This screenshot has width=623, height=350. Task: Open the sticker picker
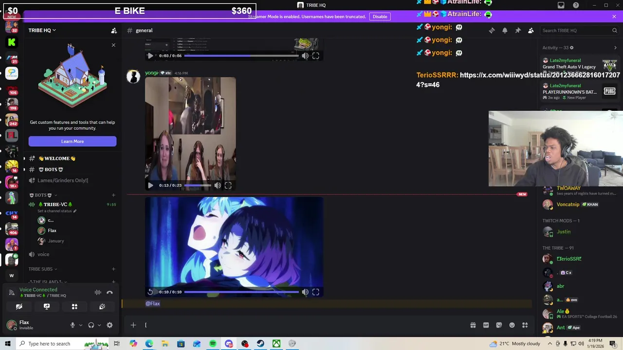click(x=499, y=325)
